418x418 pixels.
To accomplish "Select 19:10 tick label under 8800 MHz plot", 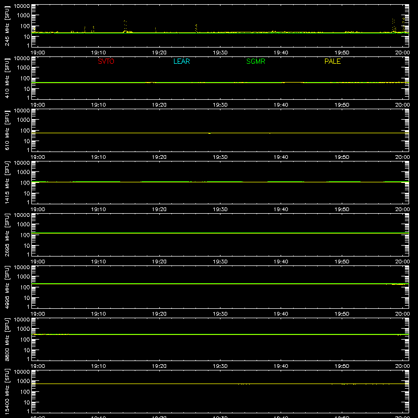I will (x=98, y=366).
